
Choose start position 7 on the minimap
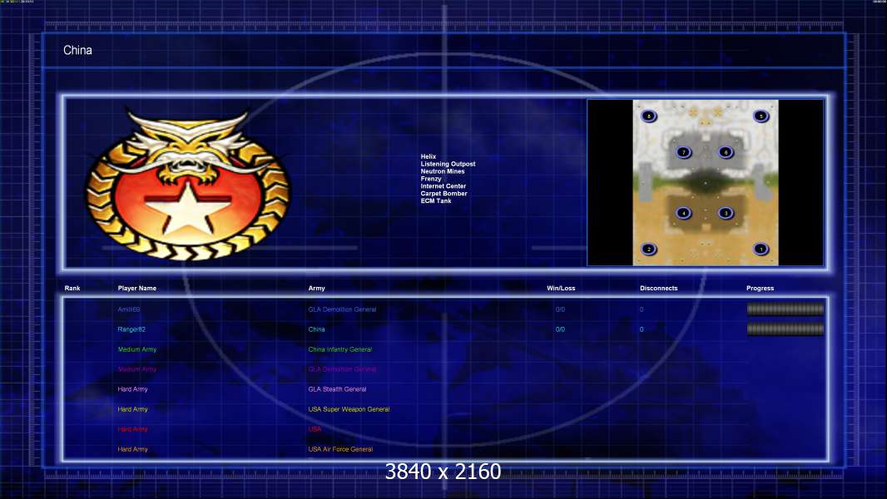[x=684, y=152]
